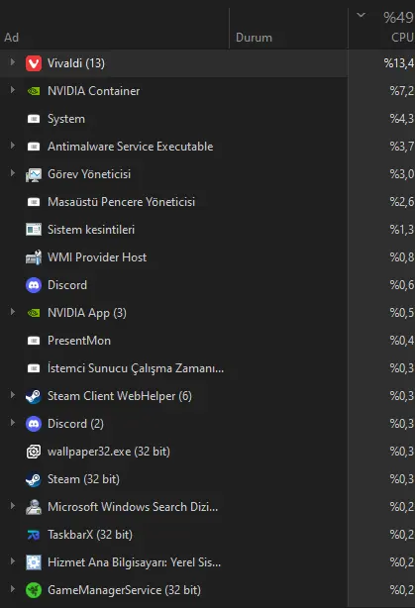Image resolution: width=415 pixels, height=608 pixels.
Task: Expand the Vivaldi (13) process group
Action: (x=13, y=62)
